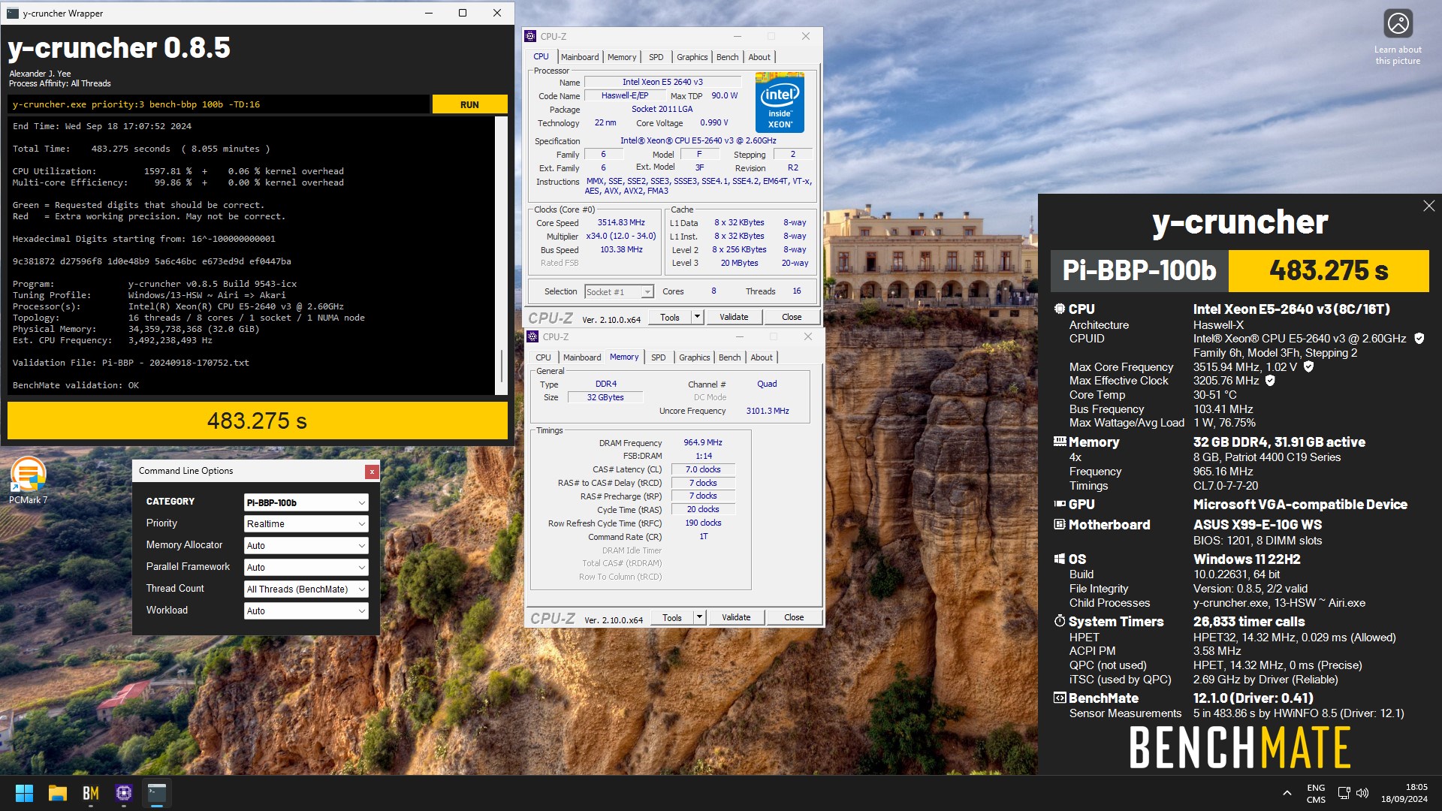
Task: Open About tab in upper CPU-Z window
Action: point(759,57)
